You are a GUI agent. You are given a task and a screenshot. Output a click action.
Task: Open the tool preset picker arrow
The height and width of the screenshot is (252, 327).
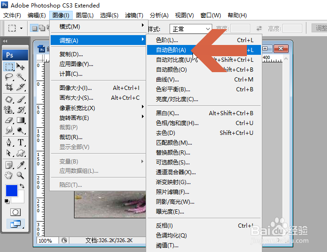pyautogui.click(x=21, y=28)
